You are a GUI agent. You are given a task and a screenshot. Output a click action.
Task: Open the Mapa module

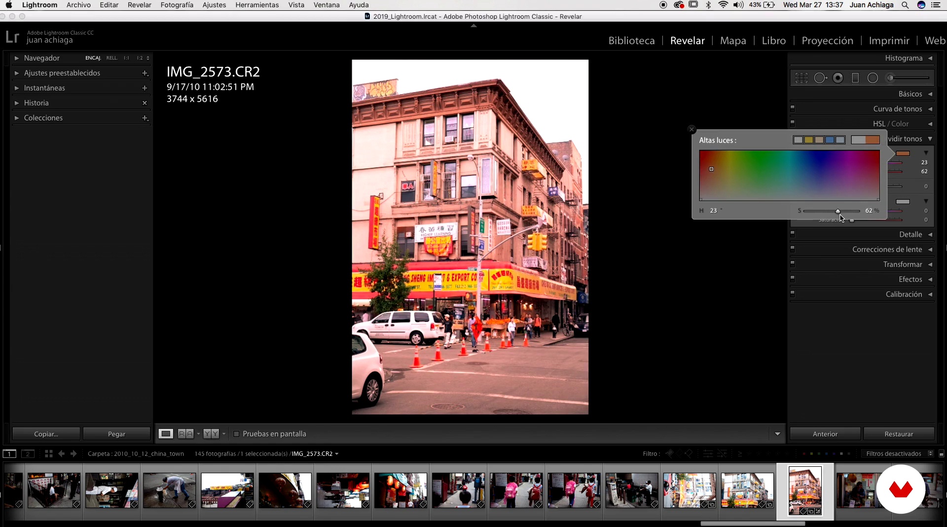(733, 40)
